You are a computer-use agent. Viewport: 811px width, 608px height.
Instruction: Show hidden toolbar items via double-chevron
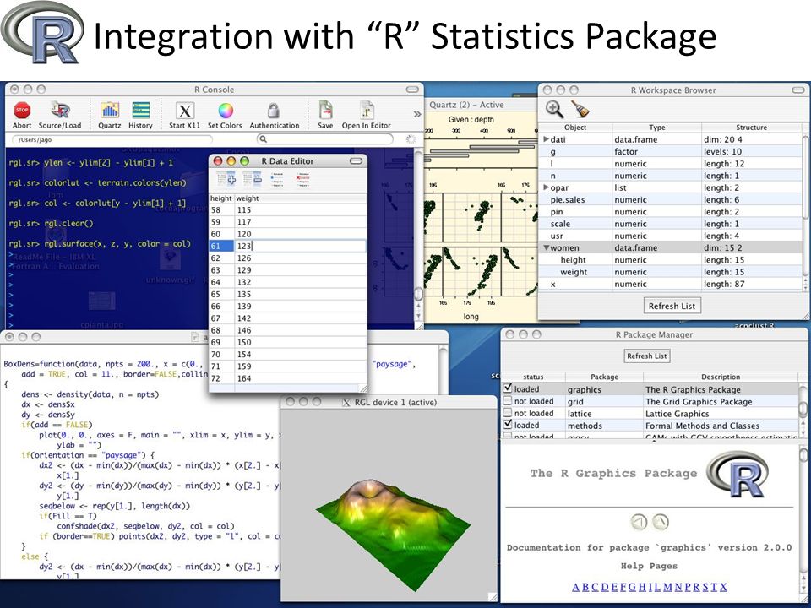point(416,114)
